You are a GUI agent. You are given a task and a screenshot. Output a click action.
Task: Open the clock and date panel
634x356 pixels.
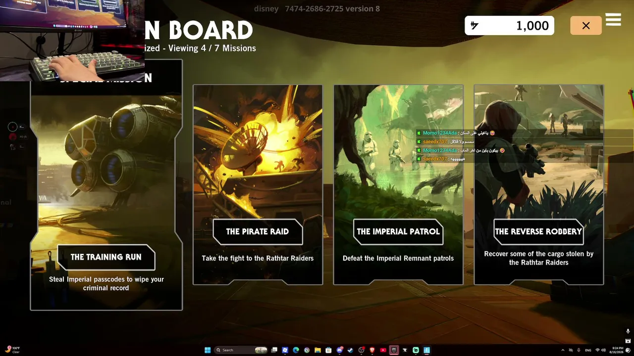617,350
